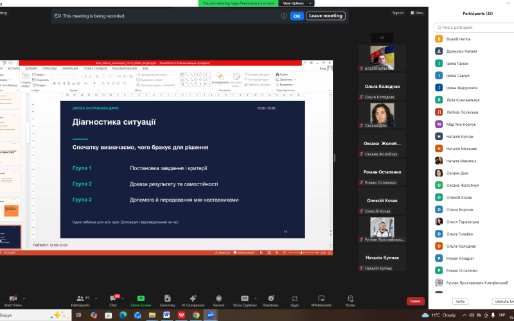
Task: Click the red Leave button
Action: pos(415,301)
